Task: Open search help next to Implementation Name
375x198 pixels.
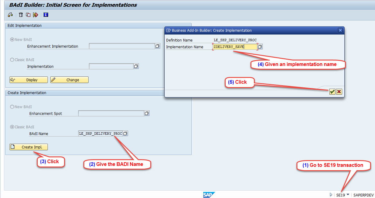Action: pyautogui.click(x=260, y=46)
